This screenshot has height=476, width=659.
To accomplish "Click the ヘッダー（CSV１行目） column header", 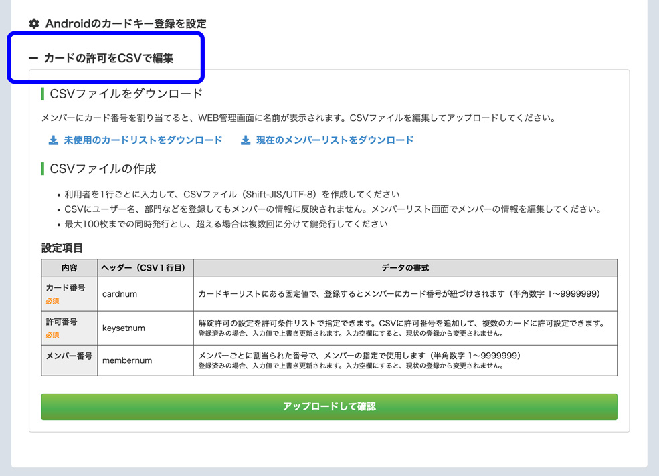I will [145, 268].
